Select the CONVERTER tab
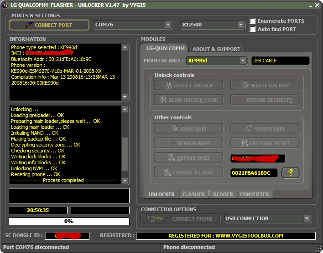This screenshot has width=323, height=253. [255, 194]
